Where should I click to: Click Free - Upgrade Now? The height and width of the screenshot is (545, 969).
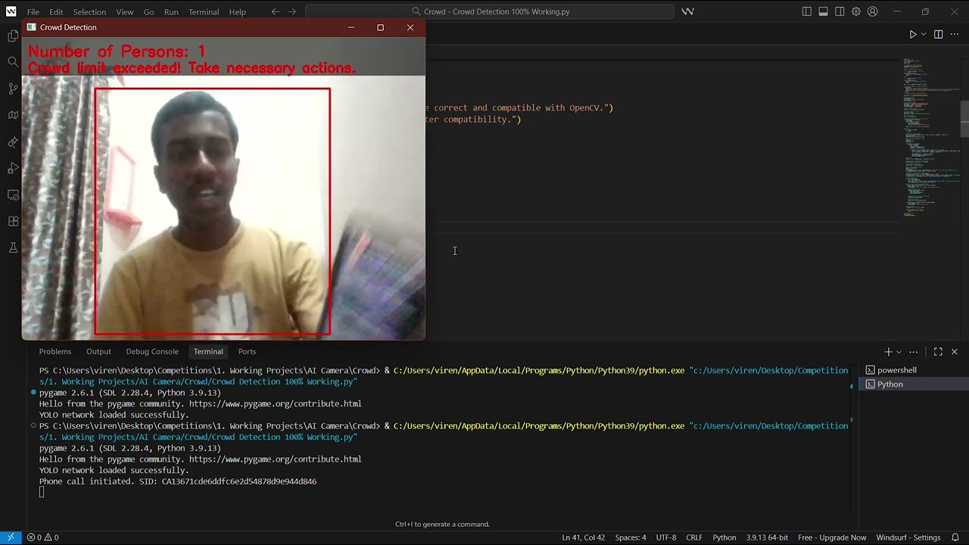832,537
